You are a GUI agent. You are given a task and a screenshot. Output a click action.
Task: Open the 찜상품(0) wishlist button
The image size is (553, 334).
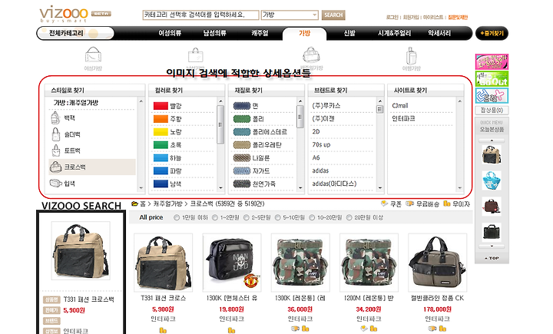pos(492,110)
